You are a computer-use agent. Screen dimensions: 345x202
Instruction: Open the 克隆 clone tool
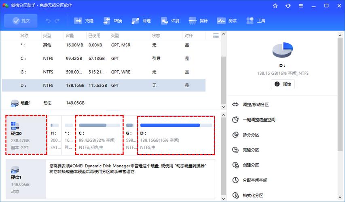(84, 21)
